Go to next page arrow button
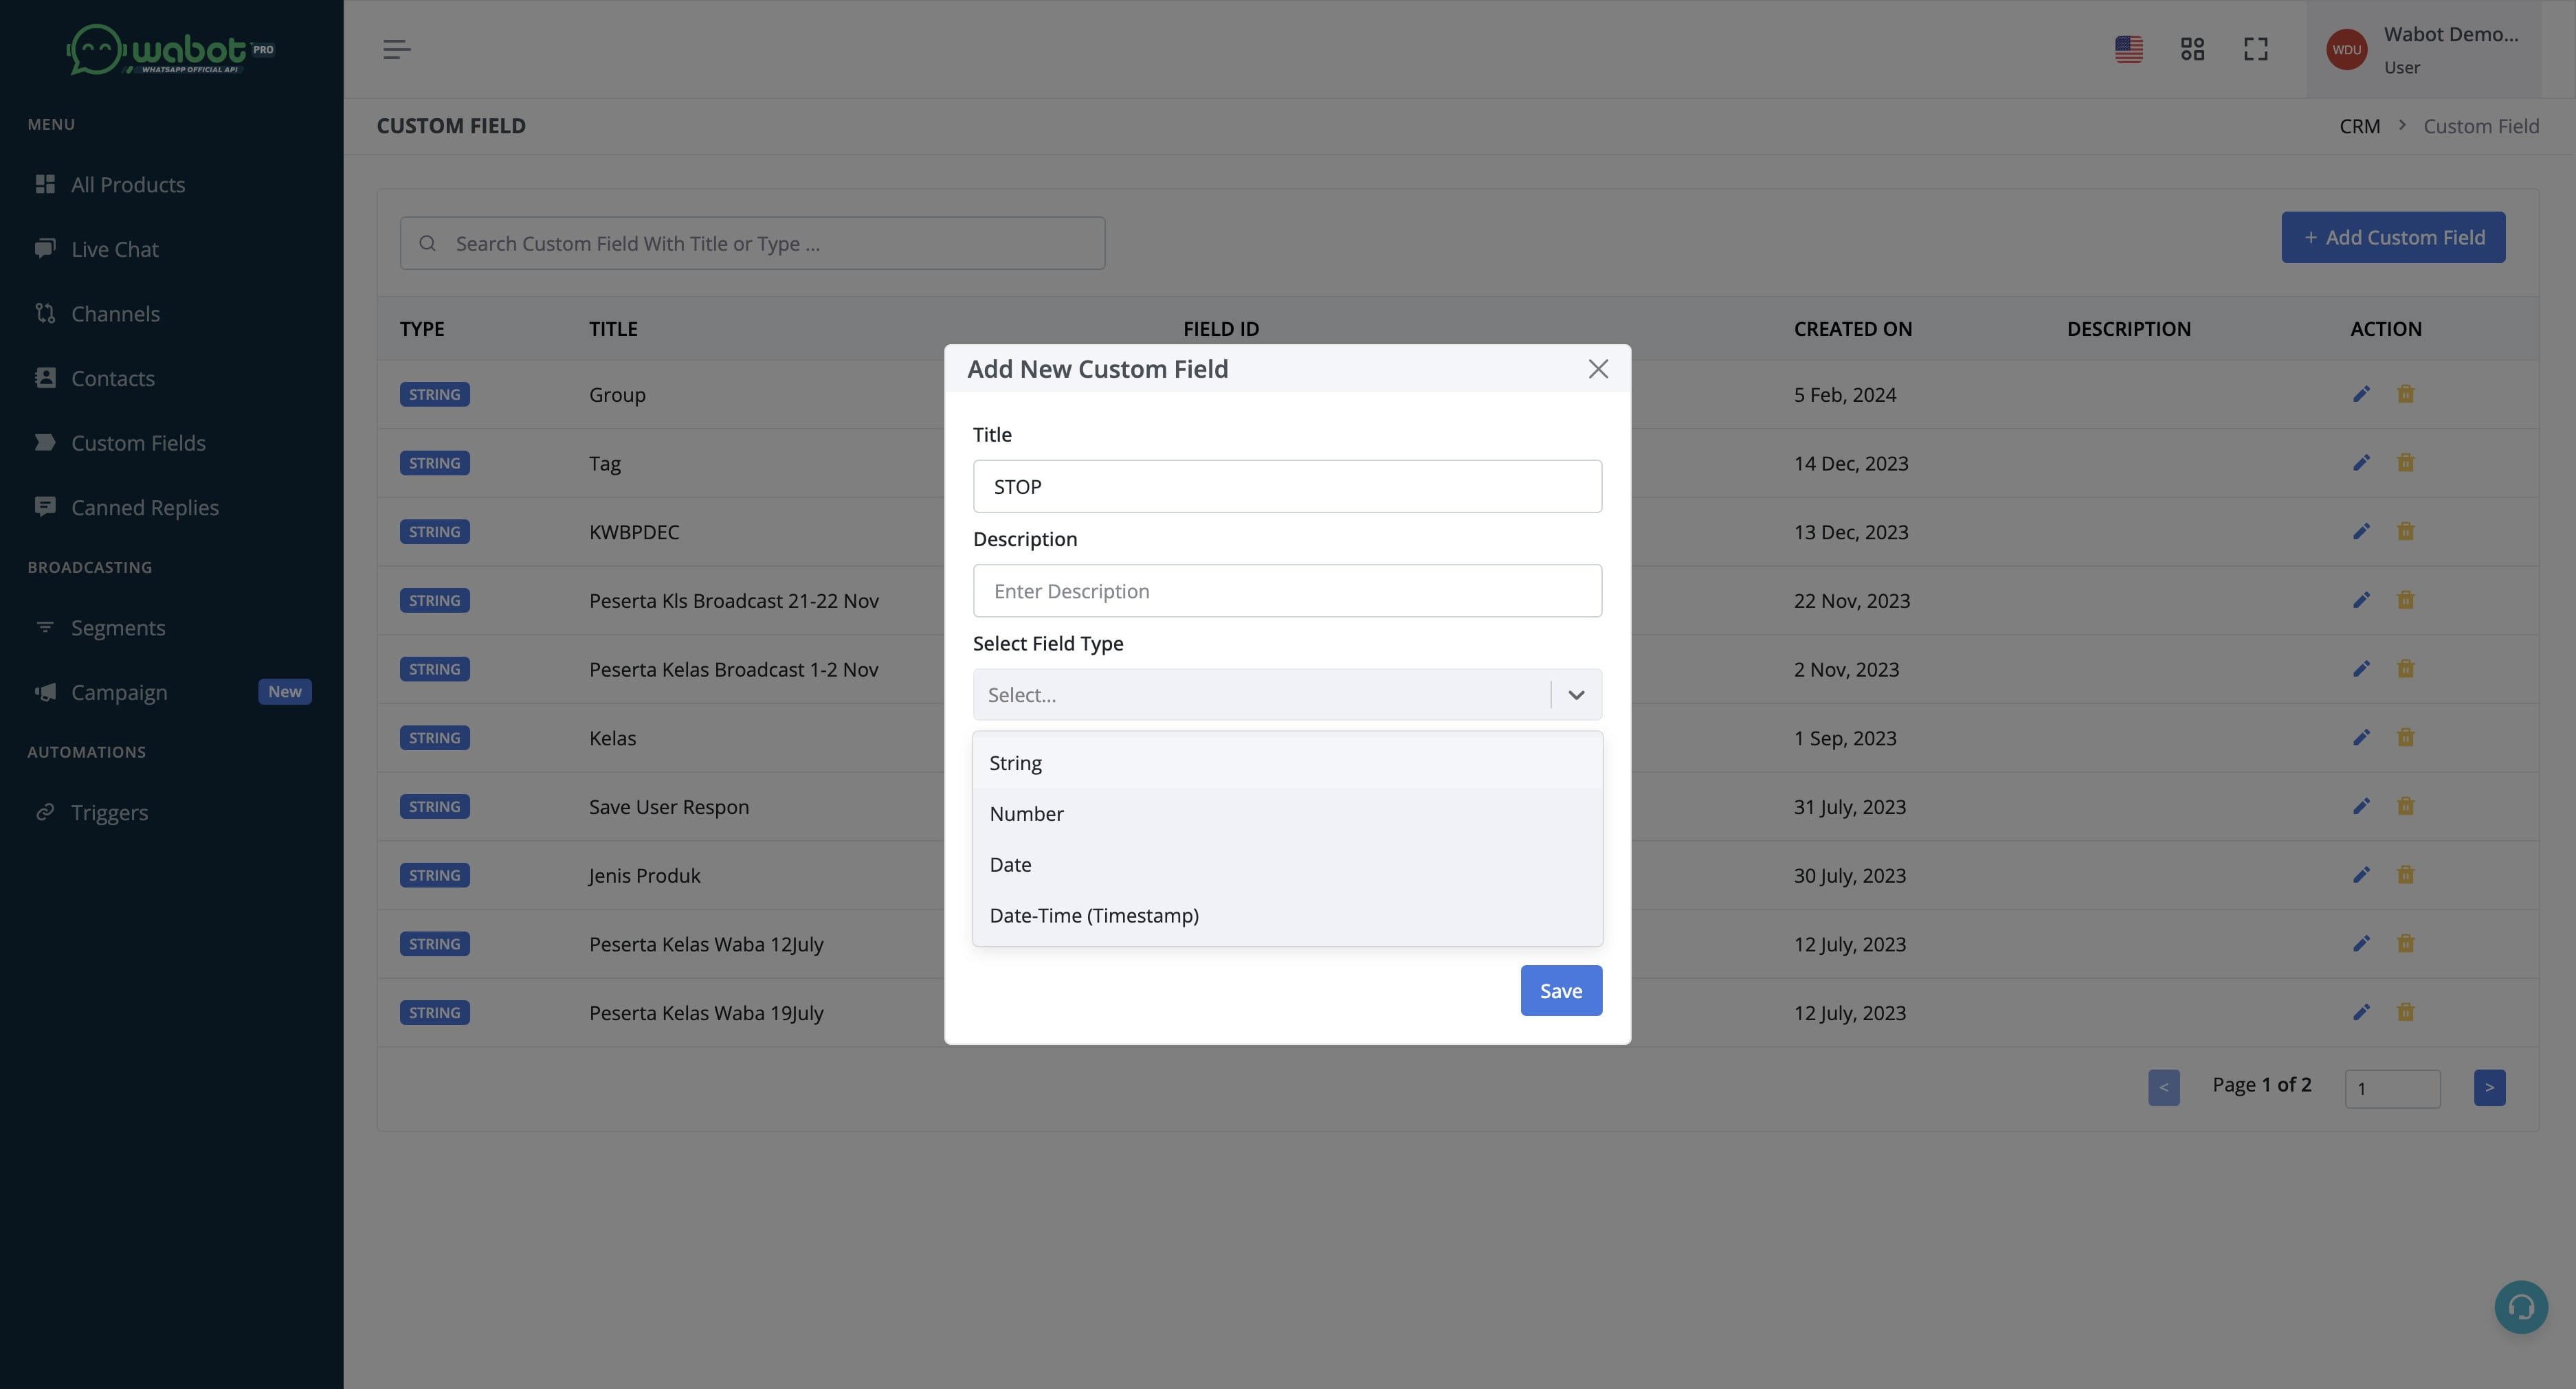Screen dimensions: 2576x1389 point(2489,1087)
